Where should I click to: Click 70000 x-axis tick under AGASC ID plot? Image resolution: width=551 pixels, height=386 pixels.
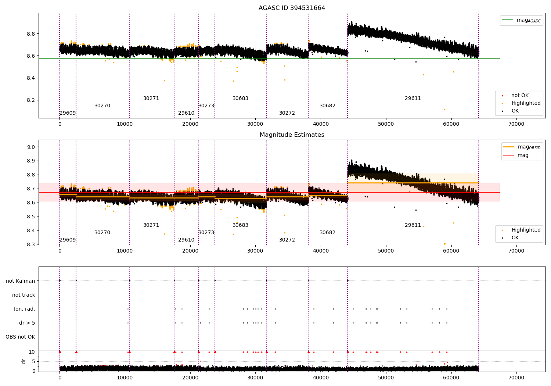[516, 124]
